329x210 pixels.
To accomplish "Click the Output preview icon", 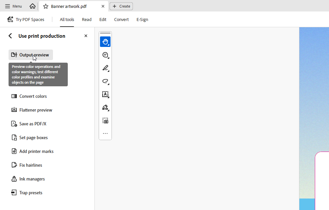I will pyautogui.click(x=14, y=55).
